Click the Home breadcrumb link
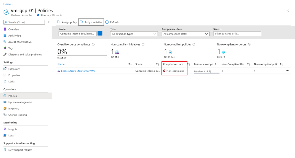 7,4
